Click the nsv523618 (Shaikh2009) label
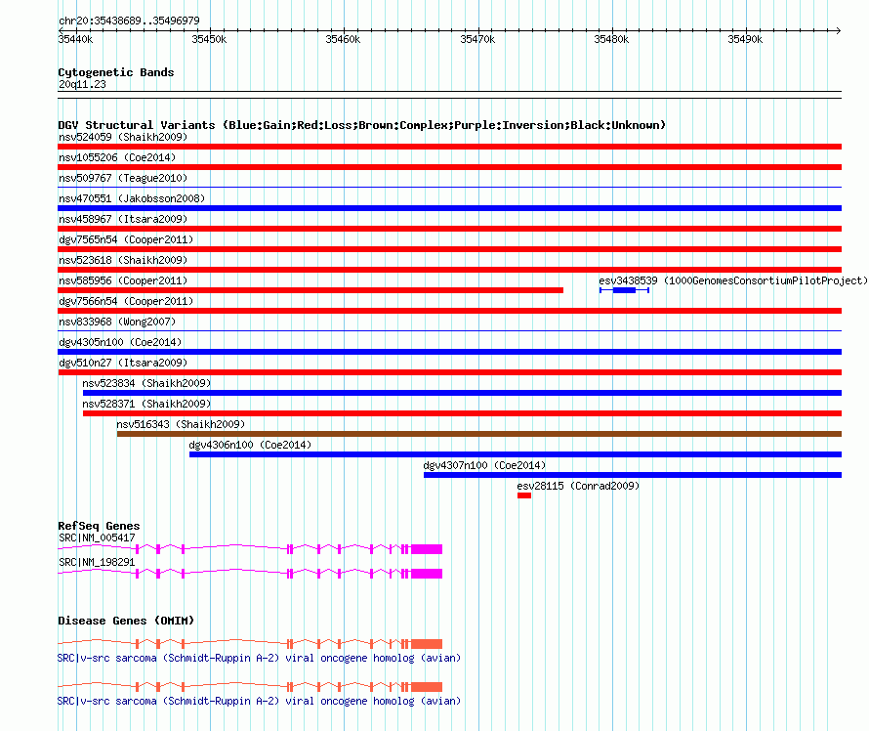 click(x=123, y=260)
